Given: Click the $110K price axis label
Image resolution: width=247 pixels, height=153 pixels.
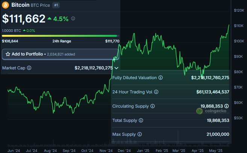Looking at the screenshot, I should [239, 26].
